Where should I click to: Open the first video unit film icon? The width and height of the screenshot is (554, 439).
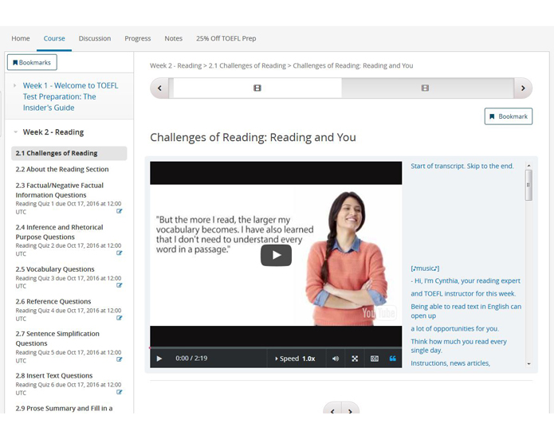(257, 88)
